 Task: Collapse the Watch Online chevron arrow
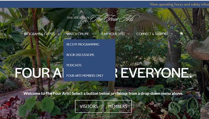[x=93, y=34]
